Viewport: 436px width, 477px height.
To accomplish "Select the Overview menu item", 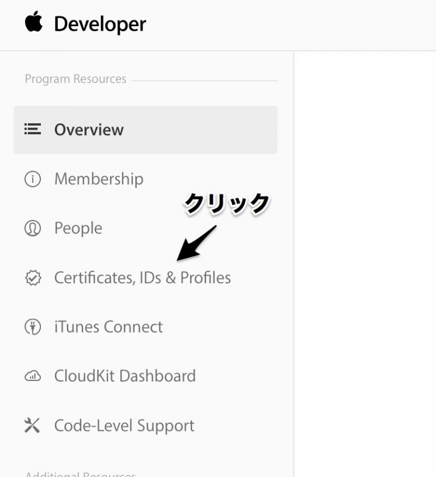I will tap(145, 130).
